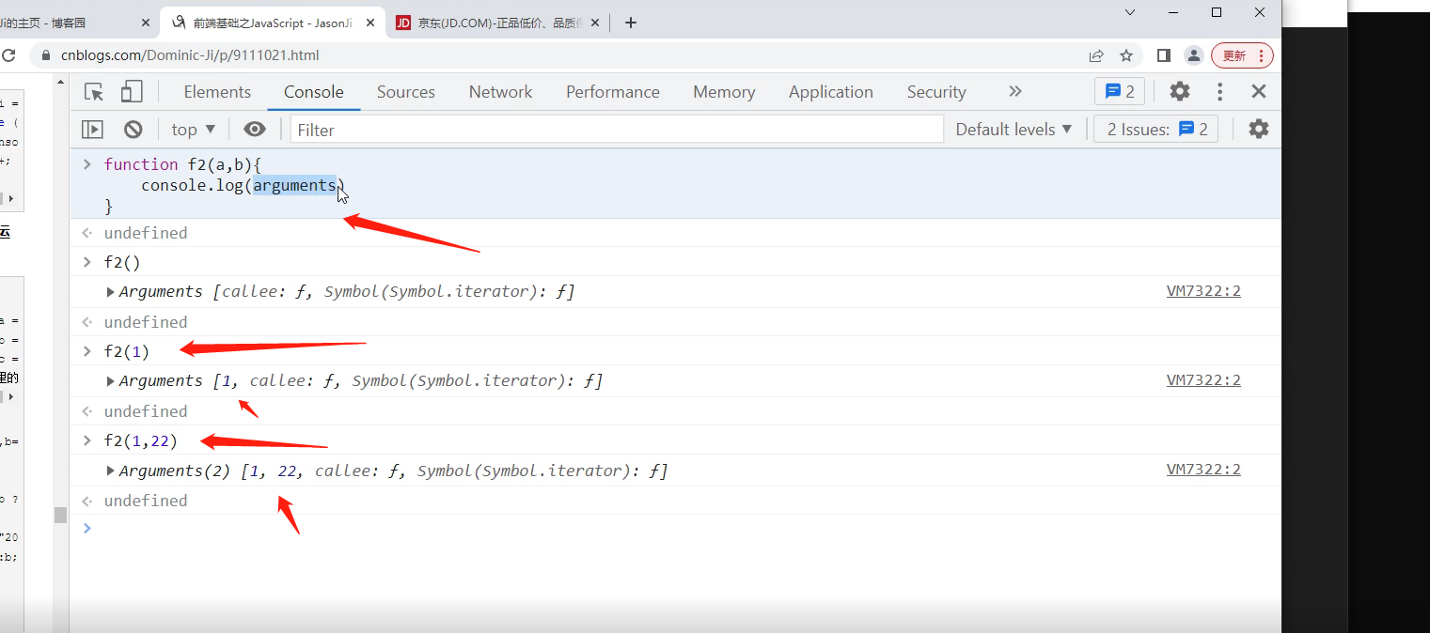
Task: Click the page vertical scrollbar thumb
Action: coord(61,515)
